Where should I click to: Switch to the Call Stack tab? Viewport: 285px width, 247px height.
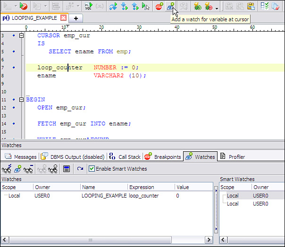pos(125,157)
